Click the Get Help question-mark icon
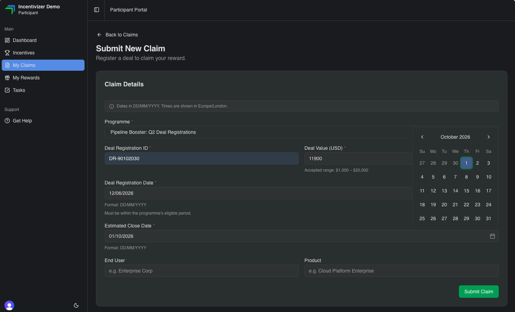The image size is (515, 312). [x=7, y=121]
